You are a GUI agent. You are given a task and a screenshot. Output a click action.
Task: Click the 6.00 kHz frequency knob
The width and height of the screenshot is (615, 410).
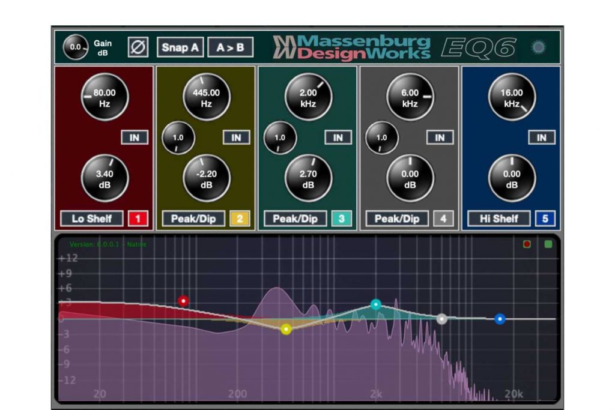410,97
